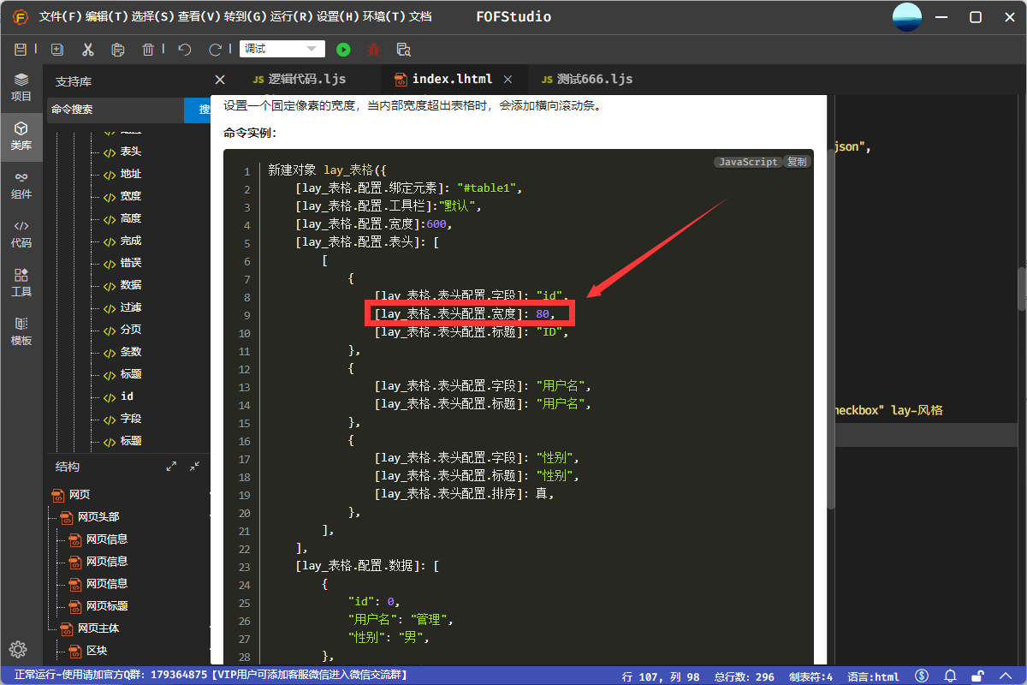Click the file search icon in the toolbar
Viewport: 1027px width, 685px height.
(x=404, y=50)
